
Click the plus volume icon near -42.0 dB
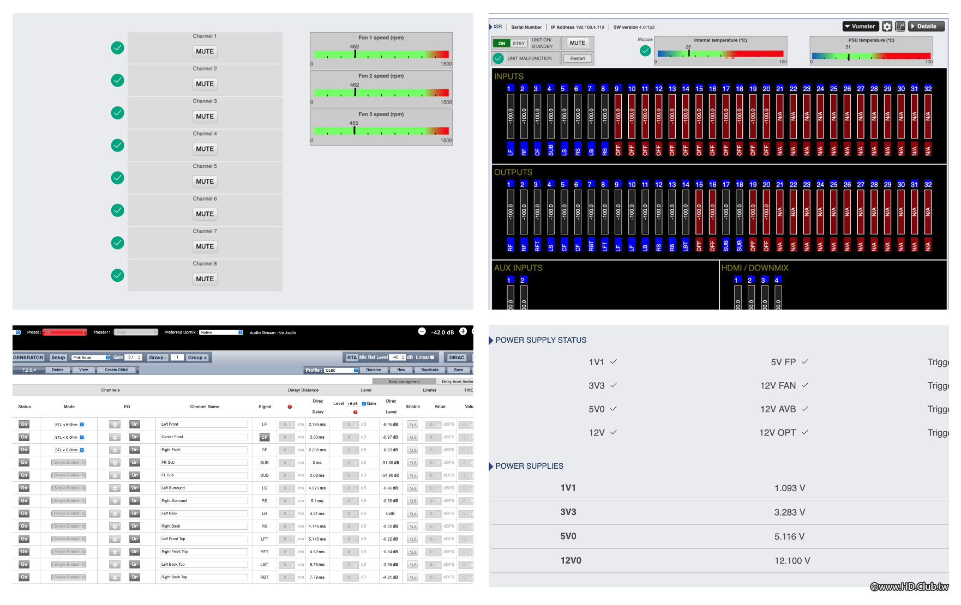point(463,331)
